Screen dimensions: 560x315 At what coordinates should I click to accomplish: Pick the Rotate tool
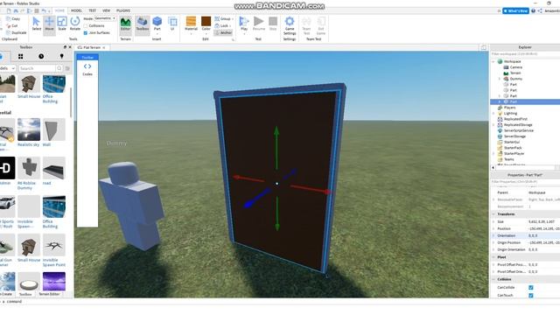tap(75, 24)
